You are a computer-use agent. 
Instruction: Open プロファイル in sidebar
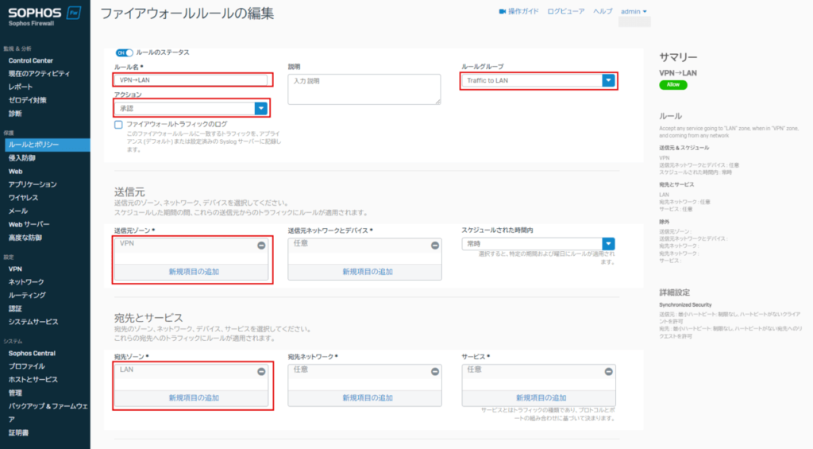coord(26,366)
